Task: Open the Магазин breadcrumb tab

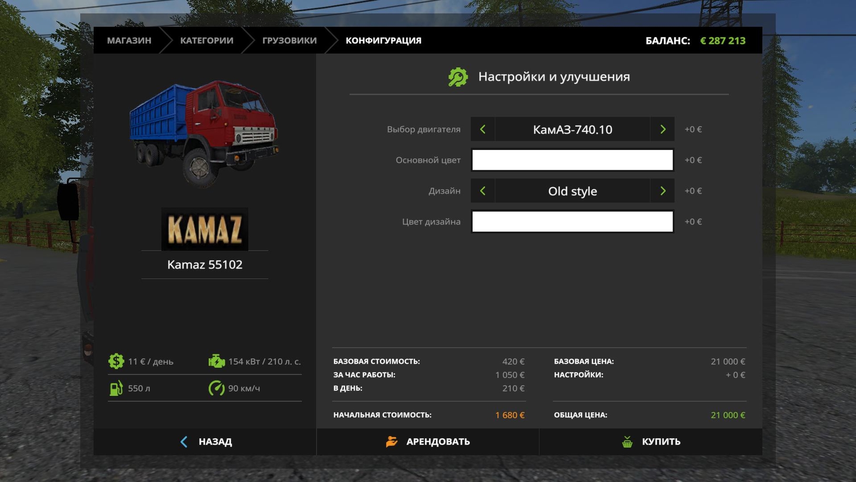Action: click(x=129, y=40)
